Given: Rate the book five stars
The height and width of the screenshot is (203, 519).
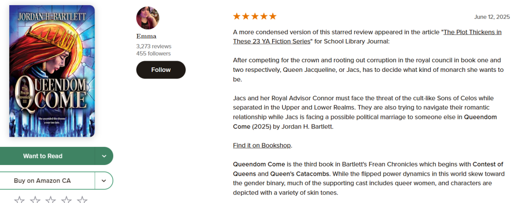Looking at the screenshot, I should point(82,200).
